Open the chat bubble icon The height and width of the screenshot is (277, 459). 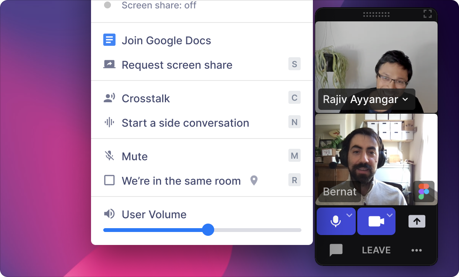point(336,250)
